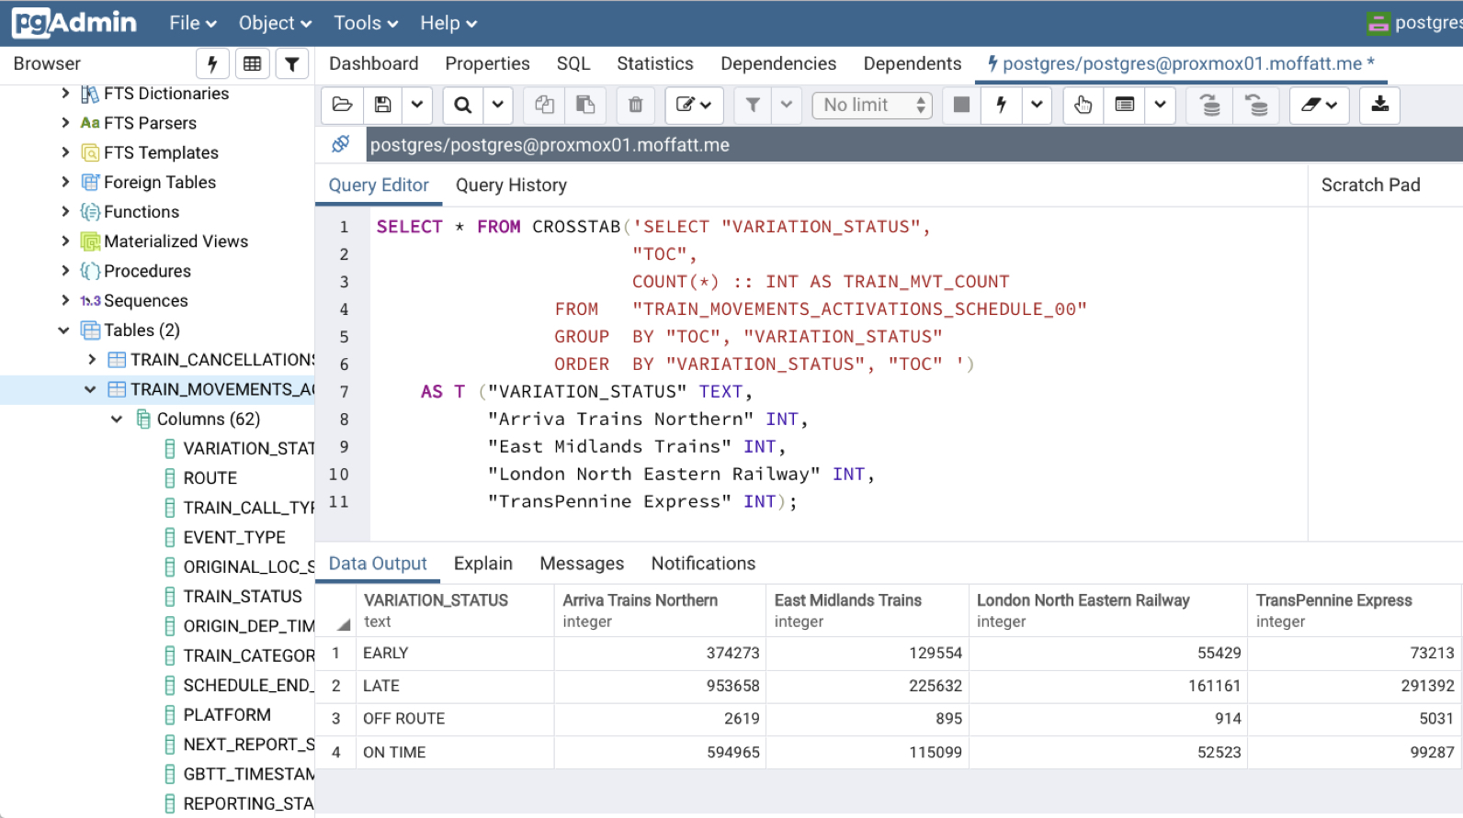Viewport: 1463px width, 818px height.
Task: Open the Explain options dropdown arrow
Action: 1161,105
